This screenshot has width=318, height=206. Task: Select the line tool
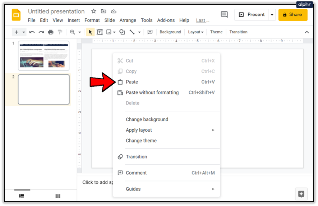tap(132, 32)
